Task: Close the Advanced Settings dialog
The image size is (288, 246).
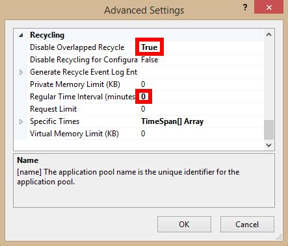Action: tap(269, 7)
